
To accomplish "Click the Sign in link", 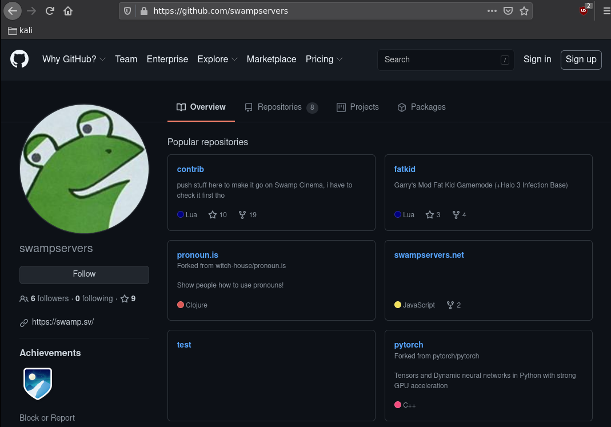I will click(537, 59).
